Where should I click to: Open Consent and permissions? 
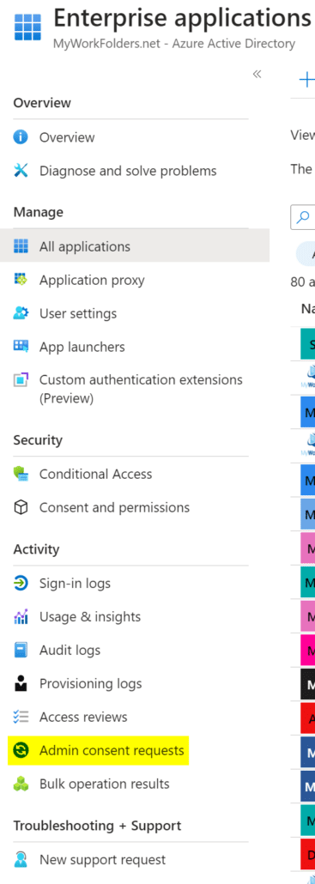[114, 507]
